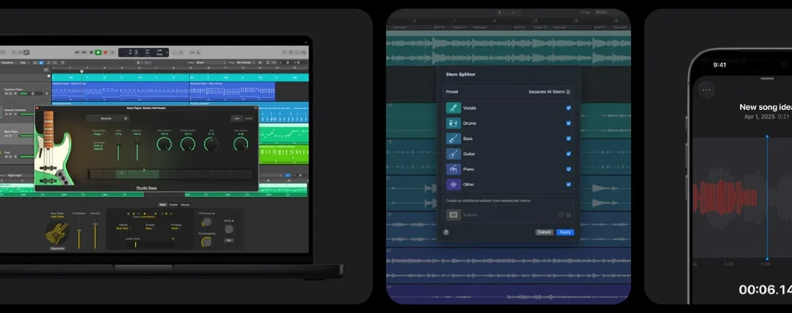Click the Stem Splitter help question mark
Image resolution: width=792 pixels, height=313 pixels.
tap(446, 232)
